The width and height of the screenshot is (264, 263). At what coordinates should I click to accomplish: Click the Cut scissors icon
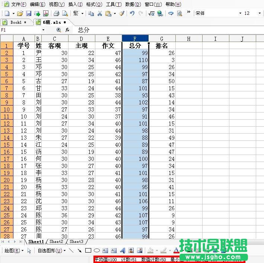pyautogui.click(x=99, y=13)
